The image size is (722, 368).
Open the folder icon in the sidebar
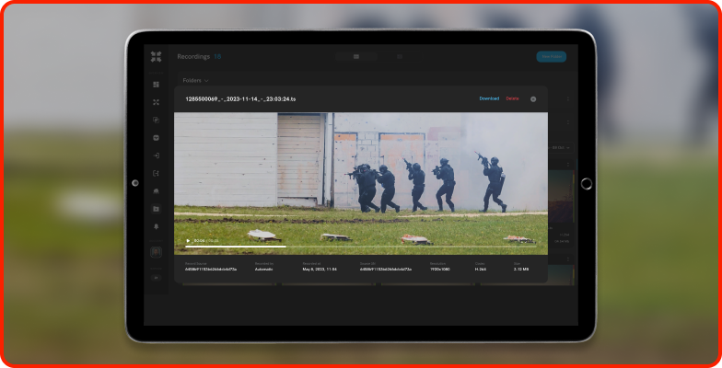(x=156, y=209)
